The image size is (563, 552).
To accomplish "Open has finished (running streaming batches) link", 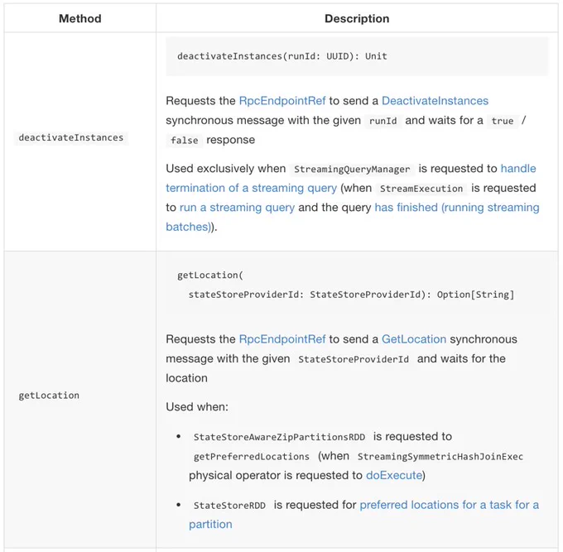I will [x=353, y=217].
